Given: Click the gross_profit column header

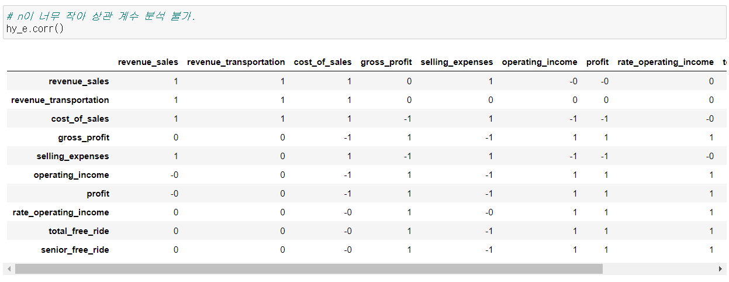Looking at the screenshot, I should 386,62.
